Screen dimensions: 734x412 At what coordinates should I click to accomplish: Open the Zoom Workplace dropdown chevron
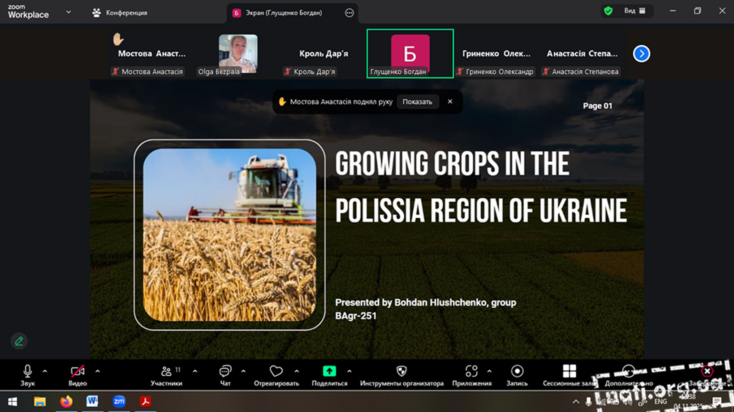click(x=69, y=12)
